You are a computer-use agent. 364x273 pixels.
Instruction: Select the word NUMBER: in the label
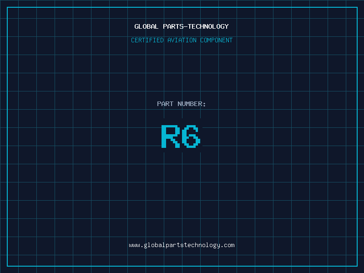click(192, 104)
